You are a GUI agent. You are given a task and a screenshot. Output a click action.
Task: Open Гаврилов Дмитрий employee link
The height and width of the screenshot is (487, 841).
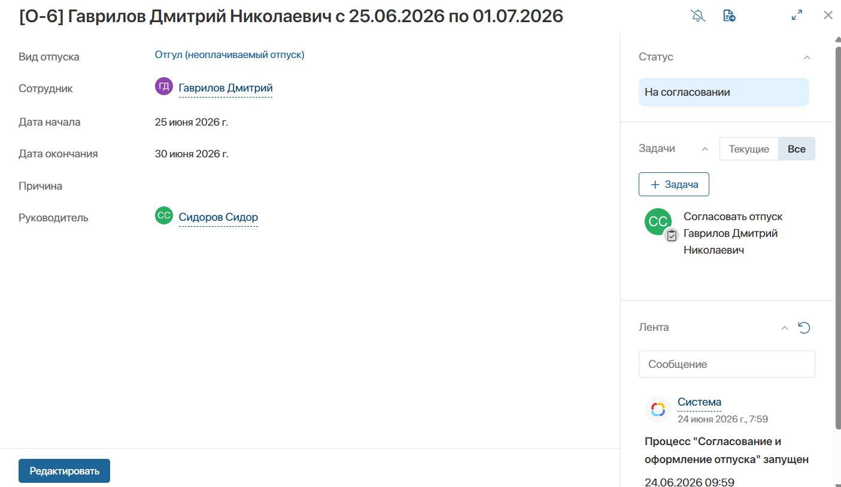coord(226,88)
